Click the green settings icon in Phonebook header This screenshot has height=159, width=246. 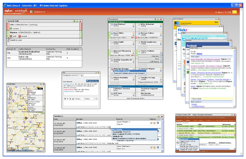click(155, 19)
